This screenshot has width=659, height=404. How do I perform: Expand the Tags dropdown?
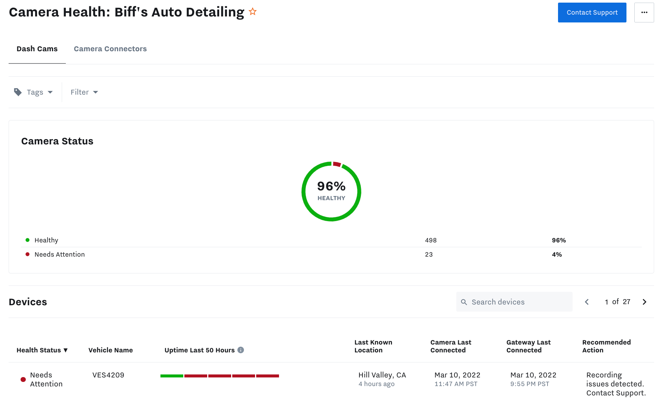39,92
